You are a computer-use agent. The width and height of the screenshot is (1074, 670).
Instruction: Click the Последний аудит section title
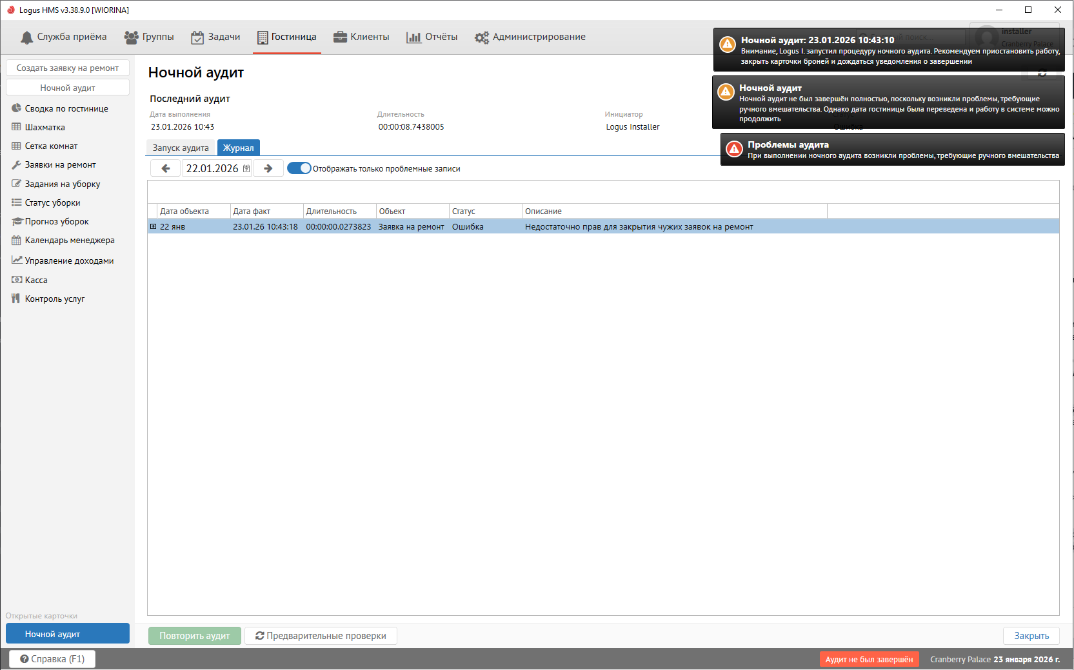pyautogui.click(x=190, y=99)
